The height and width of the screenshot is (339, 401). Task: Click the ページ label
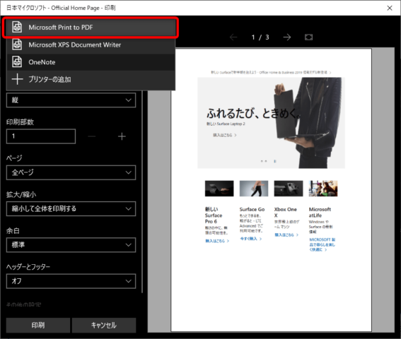[14, 158]
